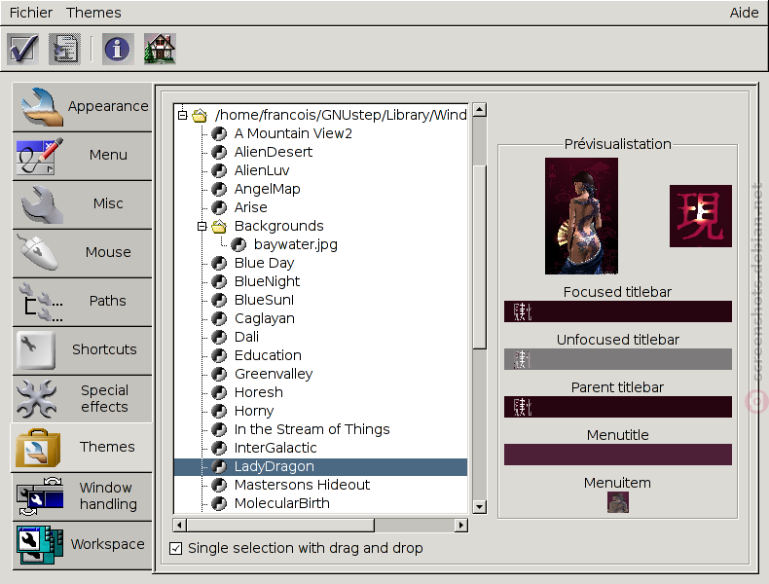Click the theme icon beside MolecularBirth
The height and width of the screenshot is (584, 769).
click(x=219, y=503)
